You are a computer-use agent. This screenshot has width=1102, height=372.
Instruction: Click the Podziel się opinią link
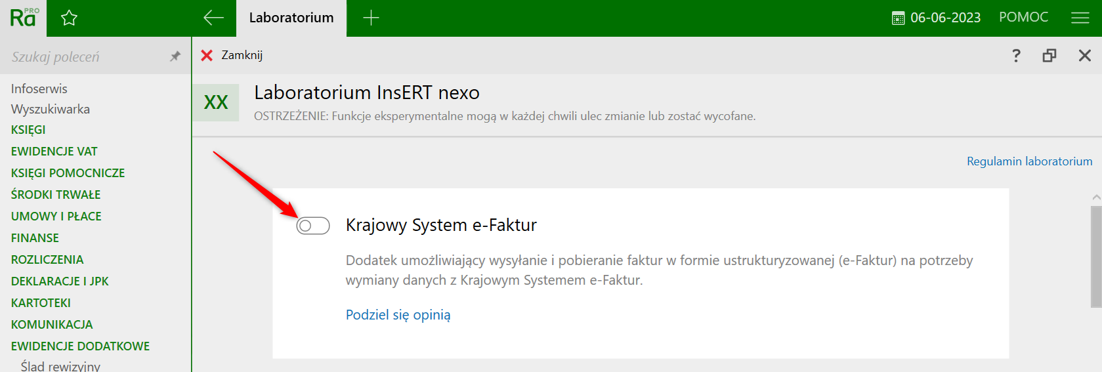[x=398, y=315]
